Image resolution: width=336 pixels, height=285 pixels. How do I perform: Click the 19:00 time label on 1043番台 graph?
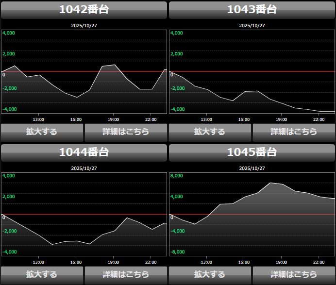[x=281, y=119]
